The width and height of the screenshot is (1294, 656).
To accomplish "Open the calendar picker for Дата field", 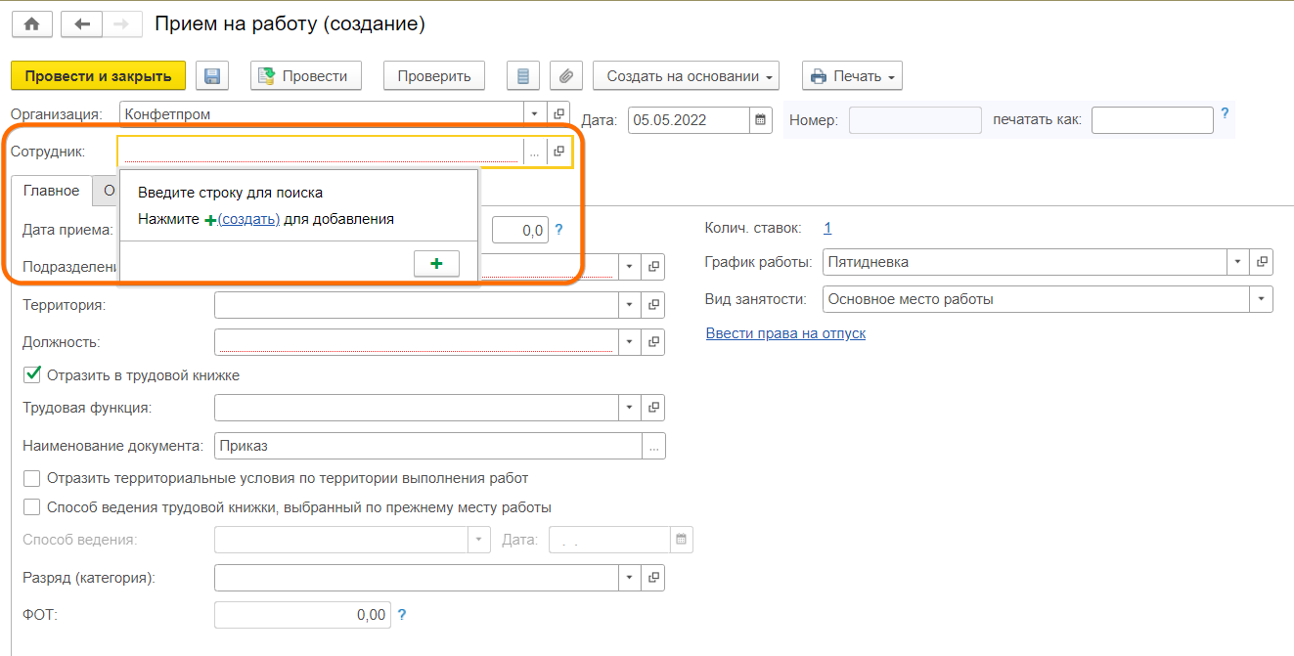I will pos(760,121).
